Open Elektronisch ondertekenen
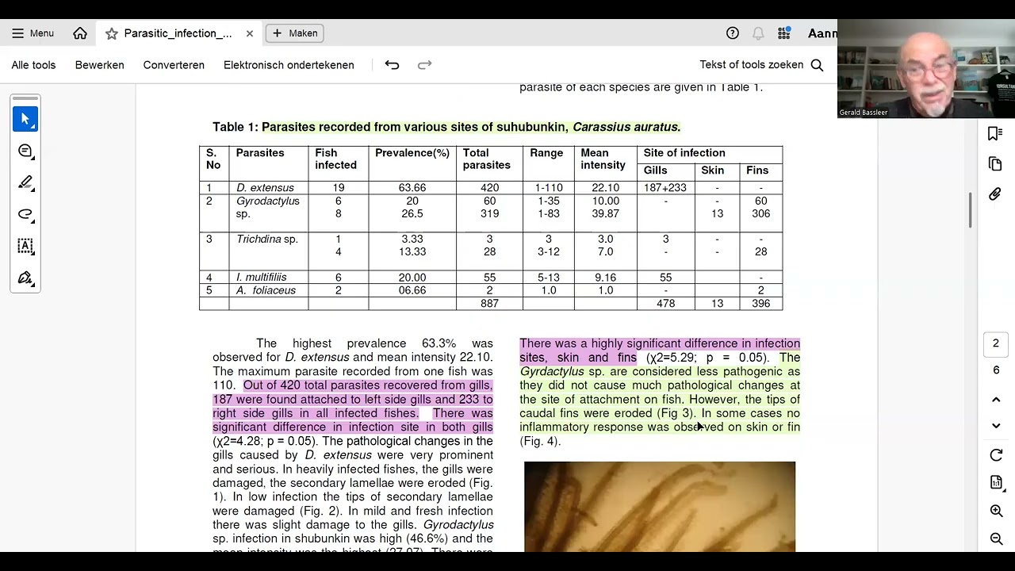This screenshot has width=1015, height=571. pos(289,65)
